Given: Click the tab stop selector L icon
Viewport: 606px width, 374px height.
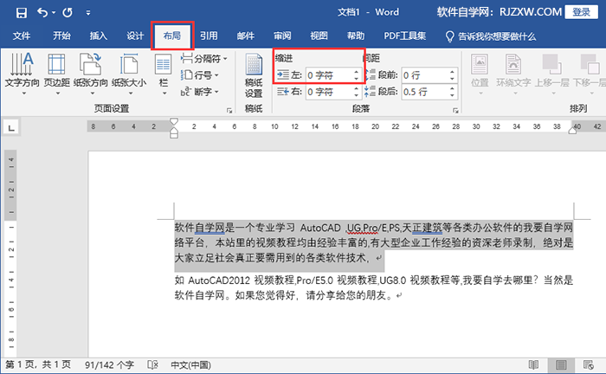Looking at the screenshot, I should point(11,127).
